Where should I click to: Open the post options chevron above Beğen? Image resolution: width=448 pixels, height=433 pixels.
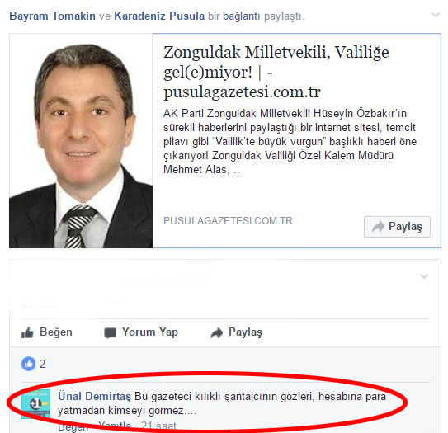click(x=424, y=276)
